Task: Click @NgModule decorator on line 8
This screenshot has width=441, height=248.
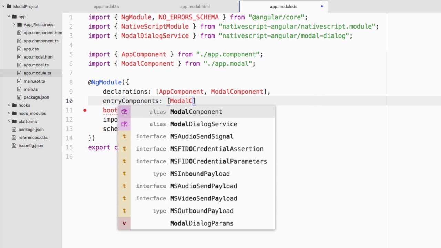Action: pos(105,82)
